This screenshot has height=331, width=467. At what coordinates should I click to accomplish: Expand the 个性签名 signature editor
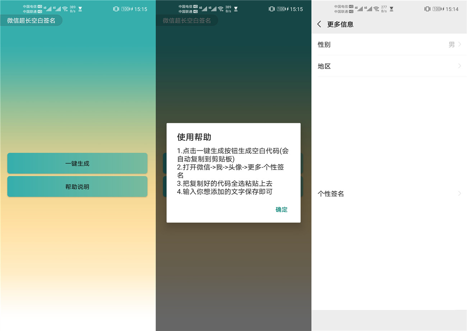(x=459, y=193)
